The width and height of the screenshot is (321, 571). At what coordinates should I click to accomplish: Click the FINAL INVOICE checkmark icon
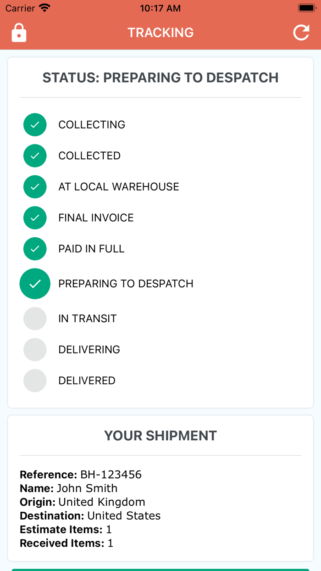tap(35, 218)
